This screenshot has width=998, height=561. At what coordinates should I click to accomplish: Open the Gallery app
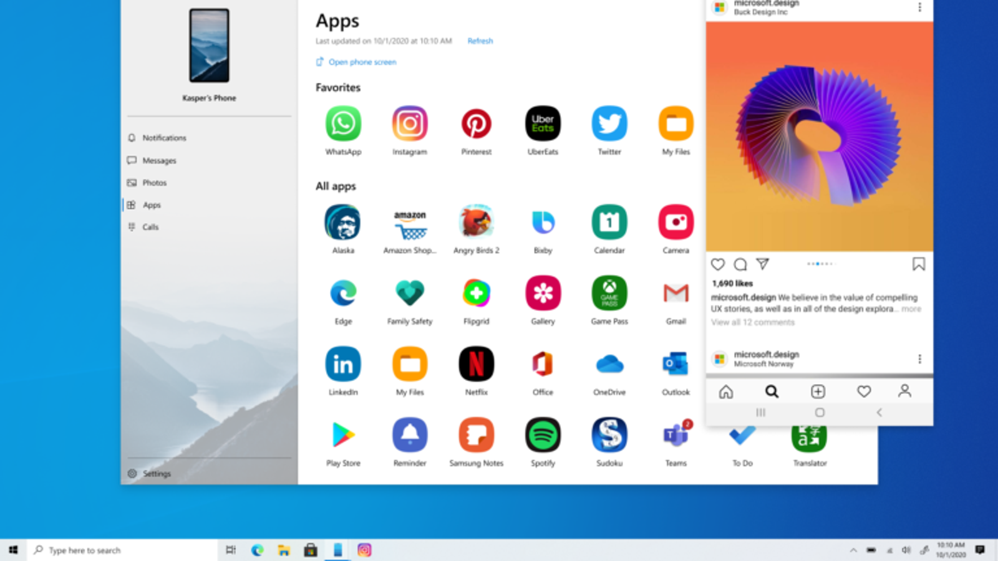pos(543,293)
